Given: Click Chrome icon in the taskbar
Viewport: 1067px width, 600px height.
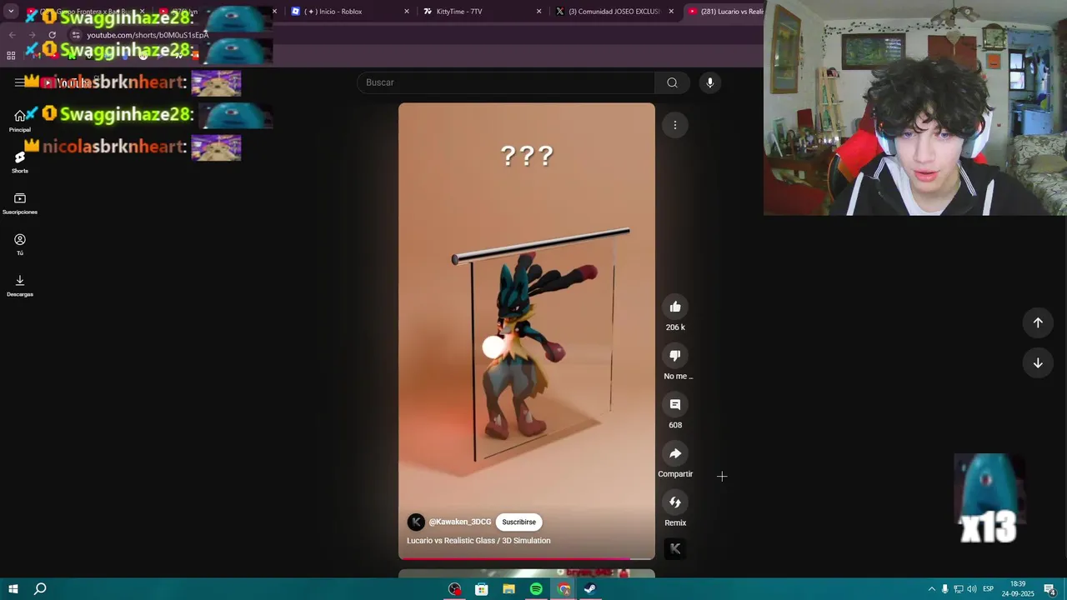Looking at the screenshot, I should [x=564, y=589].
